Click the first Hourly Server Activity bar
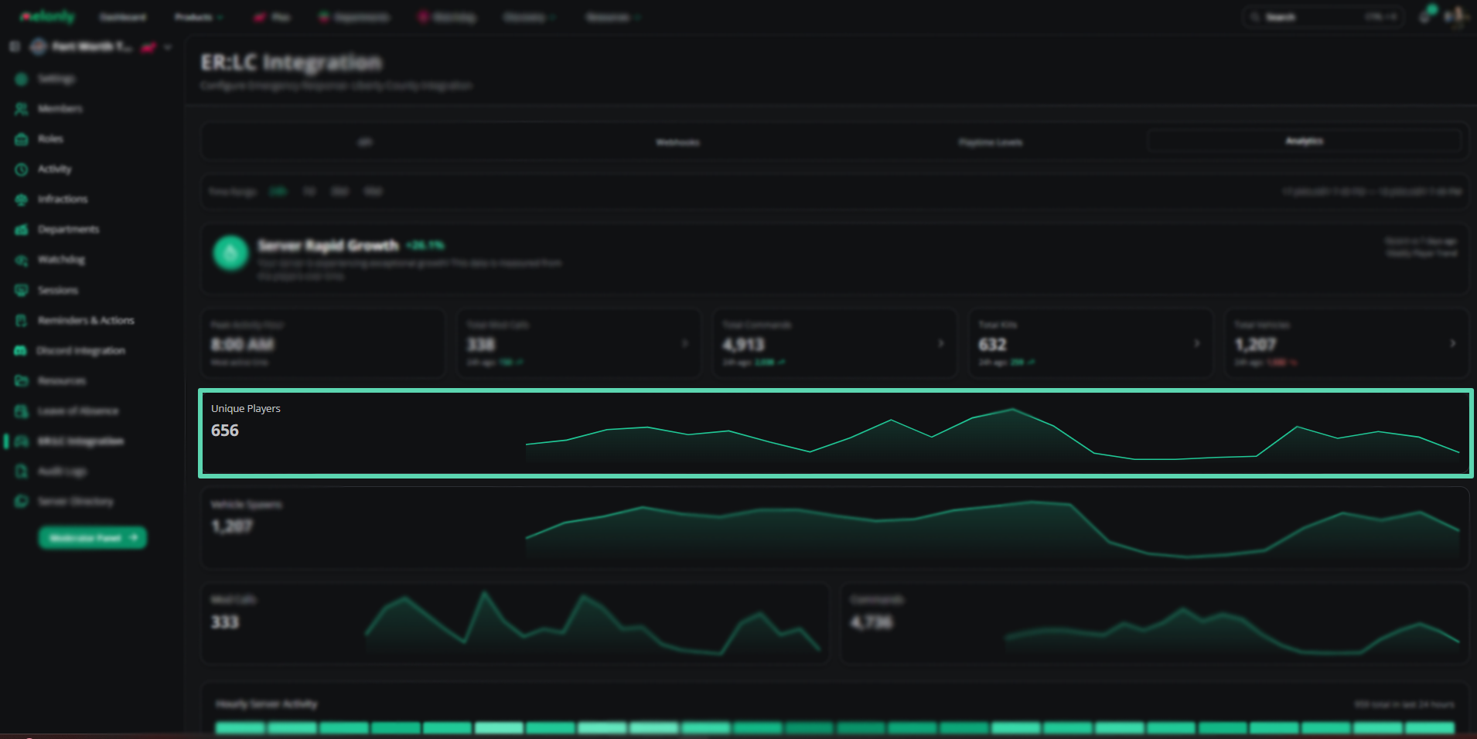This screenshot has height=739, width=1477. tap(240, 727)
